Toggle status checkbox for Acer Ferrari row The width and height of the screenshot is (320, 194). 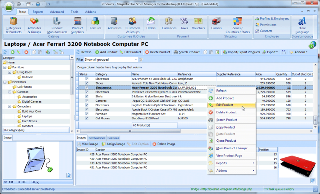coord(87,87)
